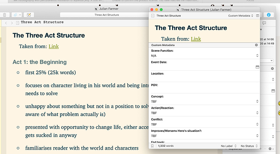The width and height of the screenshot is (280, 154).
Task: Click bullet familiarises reader with the world
Action: tap(82, 148)
